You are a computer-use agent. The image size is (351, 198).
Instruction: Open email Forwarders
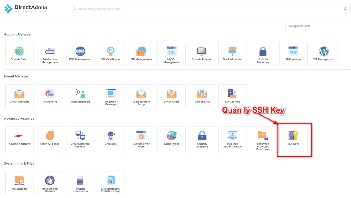coord(50,96)
